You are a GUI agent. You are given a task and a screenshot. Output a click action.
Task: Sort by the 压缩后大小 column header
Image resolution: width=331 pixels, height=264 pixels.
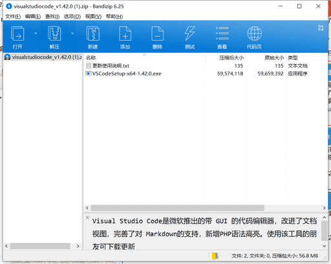pyautogui.click(x=225, y=57)
